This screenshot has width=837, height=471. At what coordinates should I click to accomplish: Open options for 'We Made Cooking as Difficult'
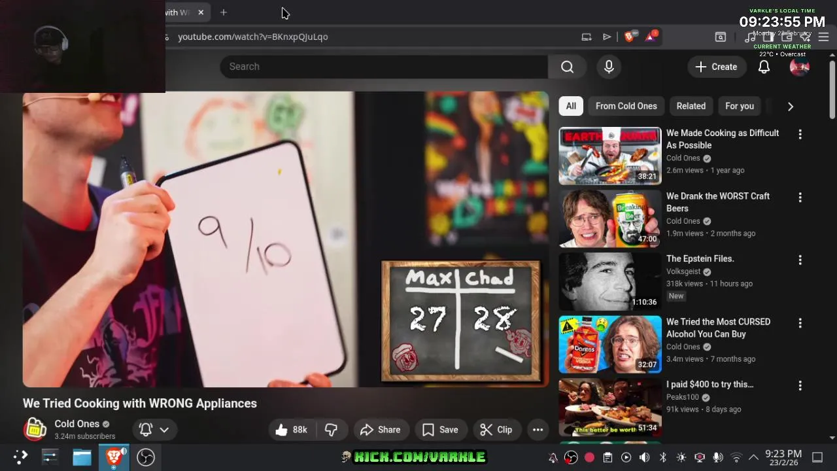(x=800, y=134)
